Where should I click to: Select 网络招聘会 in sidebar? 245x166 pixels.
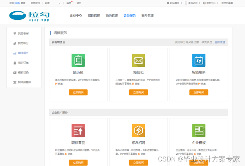[25, 82]
